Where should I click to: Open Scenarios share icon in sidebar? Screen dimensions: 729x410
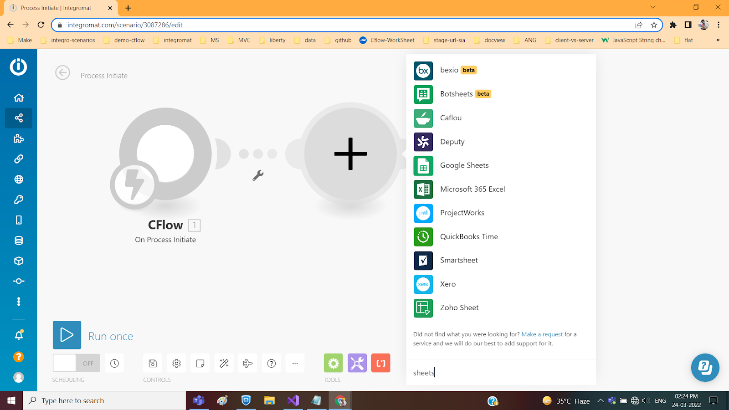19,118
